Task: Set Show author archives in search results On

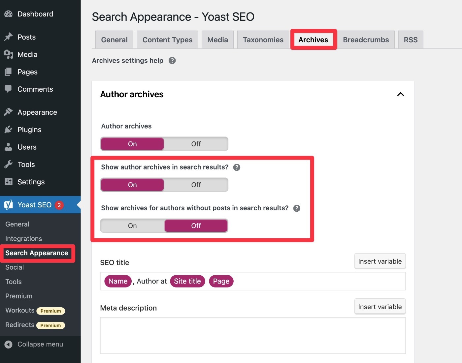Action: tap(132, 185)
